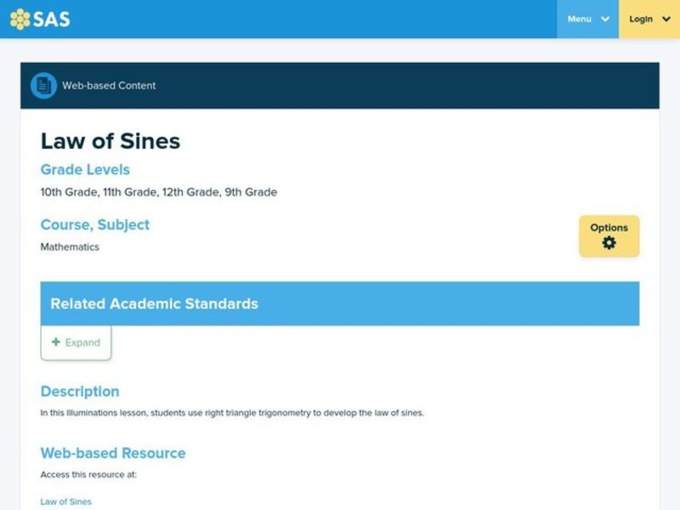This screenshot has width=680, height=510.
Task: Click the gear icon inside the Options button
Action: tap(609, 241)
